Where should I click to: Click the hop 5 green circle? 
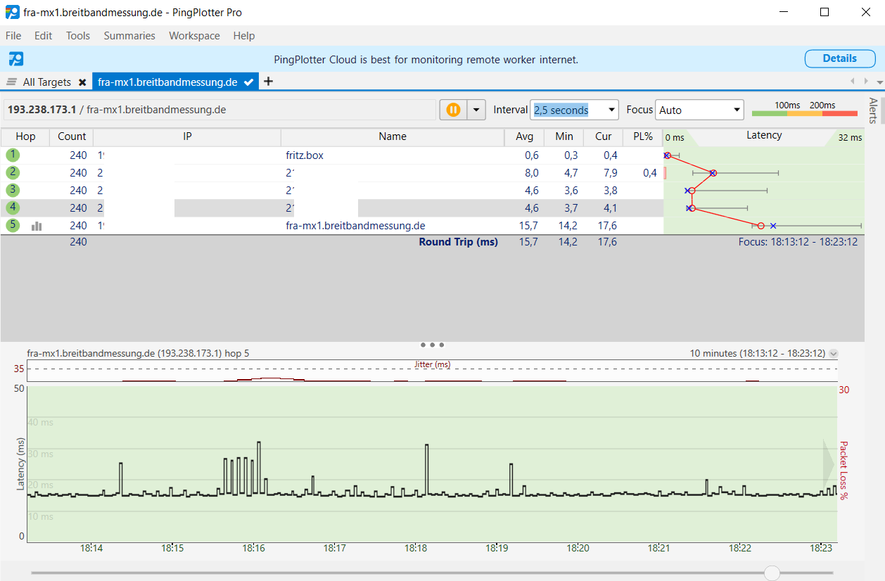[13, 225]
